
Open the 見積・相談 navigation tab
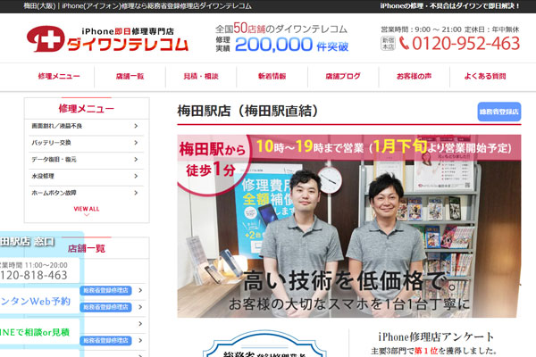pyautogui.click(x=201, y=76)
